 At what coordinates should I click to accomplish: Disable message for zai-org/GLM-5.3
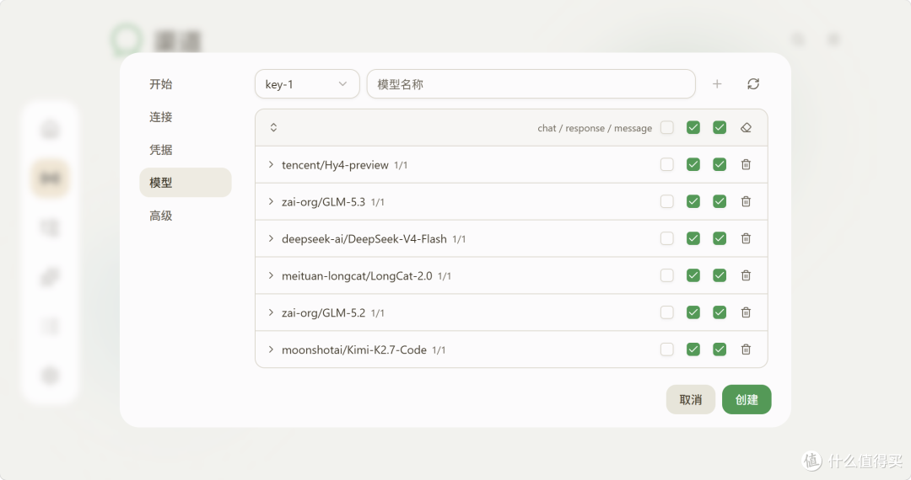tap(720, 202)
